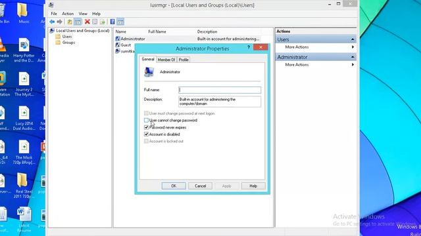Select the Harry Potter file on desktop
The width and height of the screenshot is (421, 236).
[x=24, y=50]
